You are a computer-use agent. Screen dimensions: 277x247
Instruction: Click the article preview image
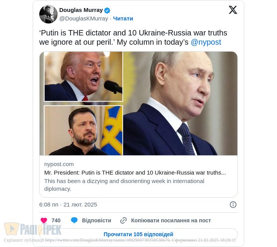click(x=138, y=103)
